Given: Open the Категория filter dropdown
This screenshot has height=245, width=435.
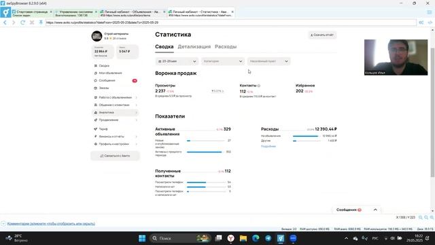Looking at the screenshot, I should [x=222, y=61].
